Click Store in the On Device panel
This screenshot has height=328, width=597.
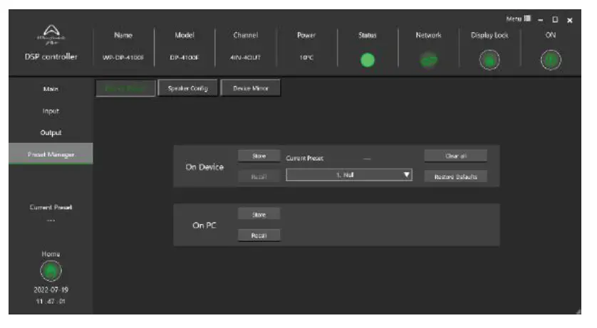pos(259,156)
